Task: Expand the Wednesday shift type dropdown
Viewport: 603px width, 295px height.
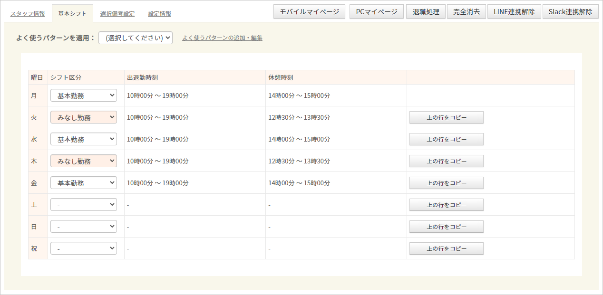Action: click(x=84, y=139)
